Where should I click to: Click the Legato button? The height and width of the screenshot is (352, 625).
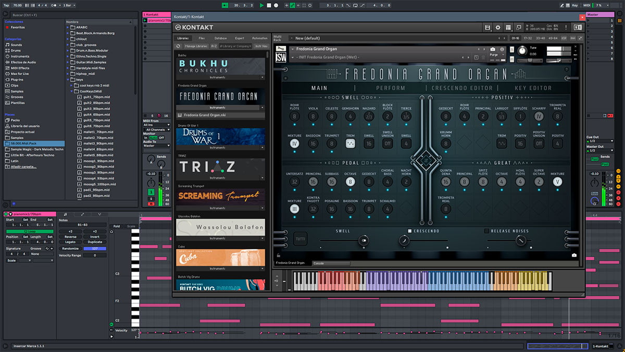[x=71, y=242]
